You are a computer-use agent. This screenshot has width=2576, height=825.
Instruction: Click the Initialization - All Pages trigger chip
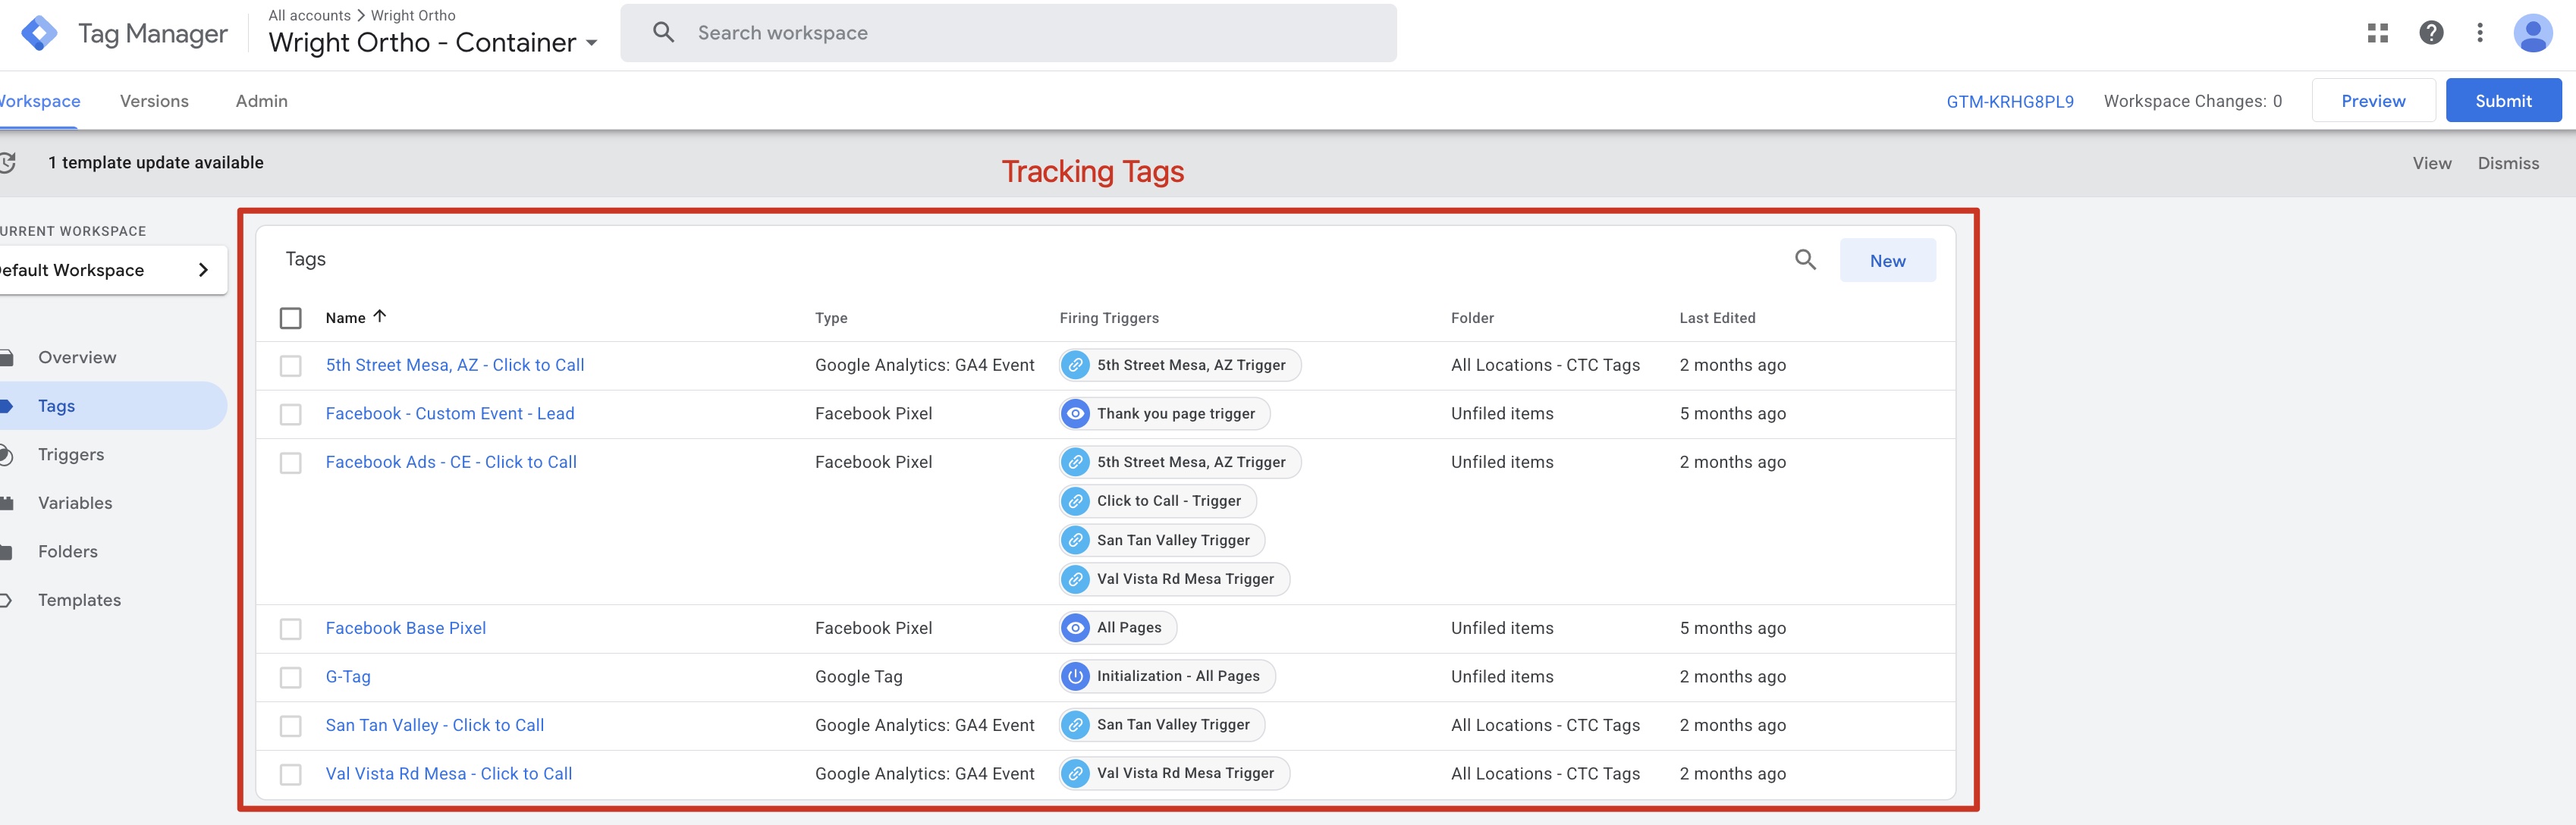(1167, 676)
